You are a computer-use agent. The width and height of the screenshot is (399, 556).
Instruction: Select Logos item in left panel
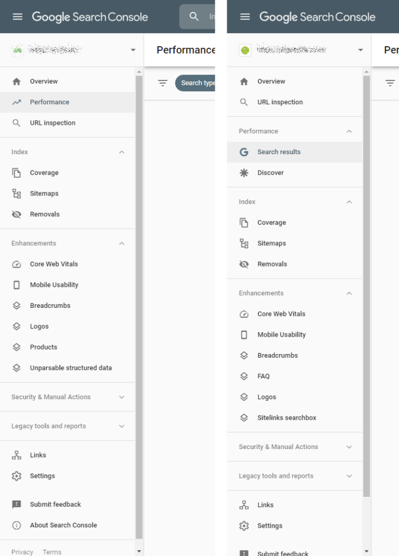click(67, 326)
